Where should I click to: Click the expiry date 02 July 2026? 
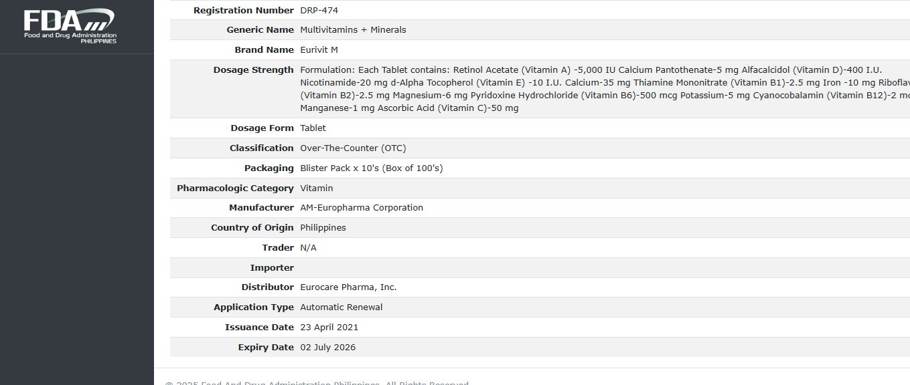[x=327, y=348]
